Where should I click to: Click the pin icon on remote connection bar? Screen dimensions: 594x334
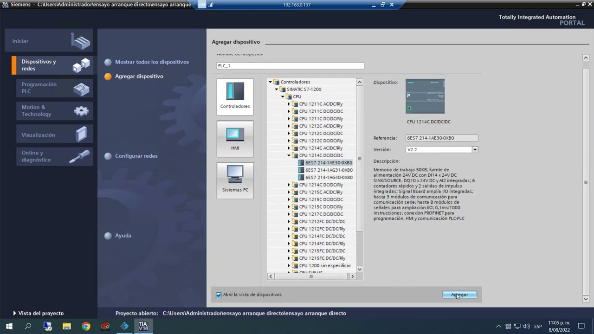tap(202, 5)
